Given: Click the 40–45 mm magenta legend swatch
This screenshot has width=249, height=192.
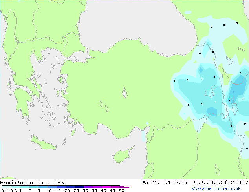Looking at the screenshot, I should 106,187.
